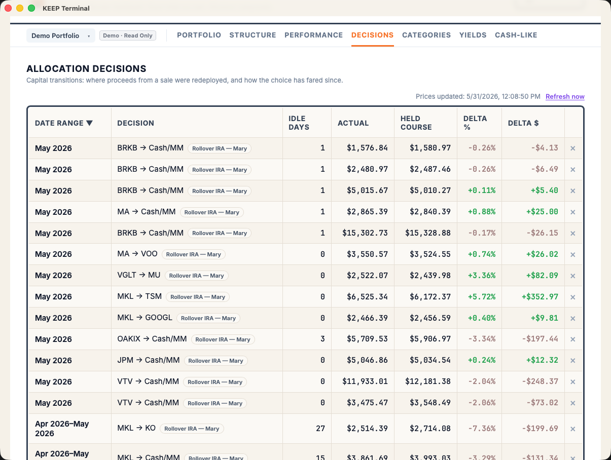Click Rollover IRA tag on VGLT → MU row

(x=197, y=276)
